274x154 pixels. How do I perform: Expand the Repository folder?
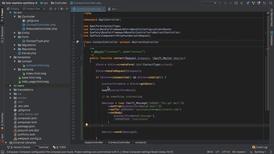15,49
